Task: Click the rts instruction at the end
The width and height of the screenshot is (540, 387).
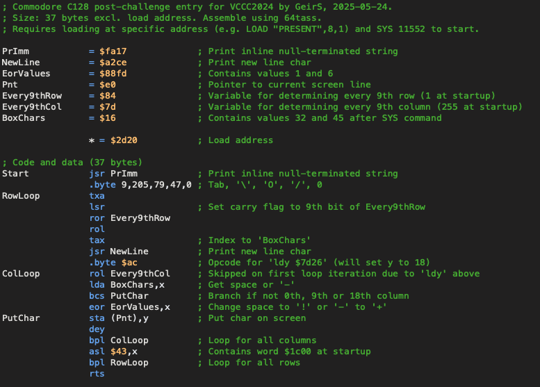Action: 97,374
